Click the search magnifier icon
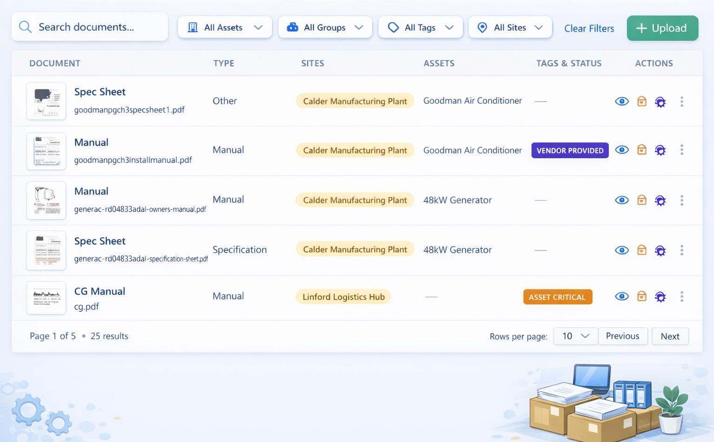 pyautogui.click(x=25, y=27)
